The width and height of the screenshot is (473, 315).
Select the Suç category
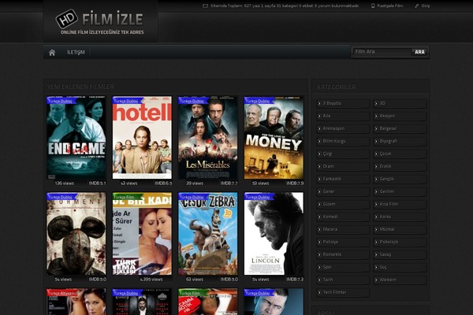[400, 268]
